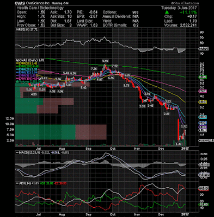Click the Oct label on the price chart axis
This screenshot has width=214, height=217.
click(x=113, y=149)
